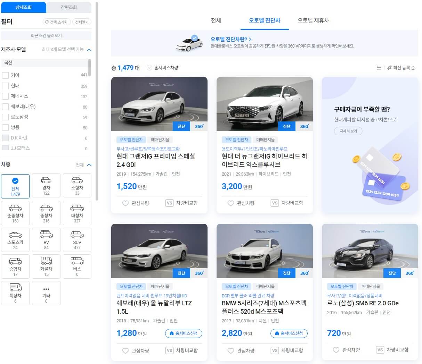The image size is (422, 364).
Task: Click 홈서비스신청 for 올 뉴말리부
Action: [184, 333]
